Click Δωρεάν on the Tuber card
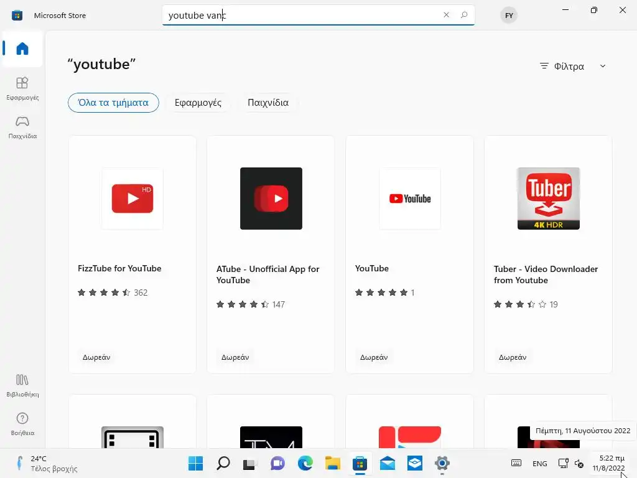Viewport: 637px width, 478px height. click(x=513, y=357)
